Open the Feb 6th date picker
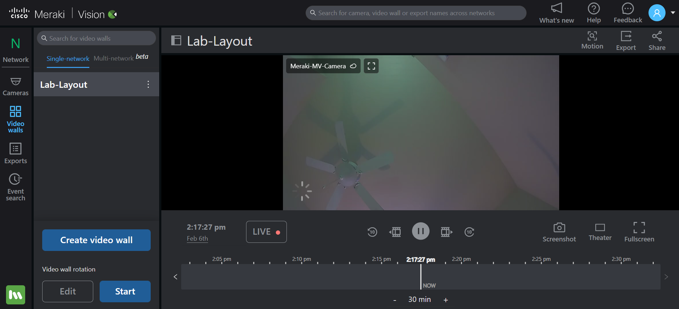 pyautogui.click(x=197, y=239)
